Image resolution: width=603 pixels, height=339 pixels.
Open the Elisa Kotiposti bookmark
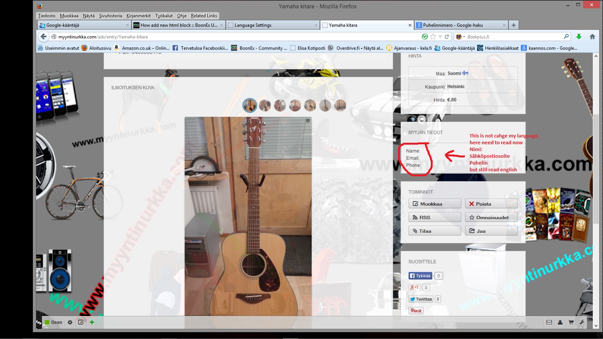(308, 48)
